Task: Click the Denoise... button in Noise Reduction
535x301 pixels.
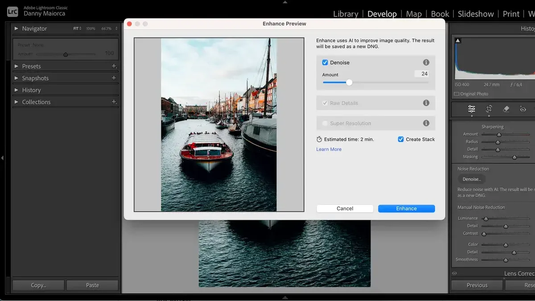Action: [x=472, y=179]
